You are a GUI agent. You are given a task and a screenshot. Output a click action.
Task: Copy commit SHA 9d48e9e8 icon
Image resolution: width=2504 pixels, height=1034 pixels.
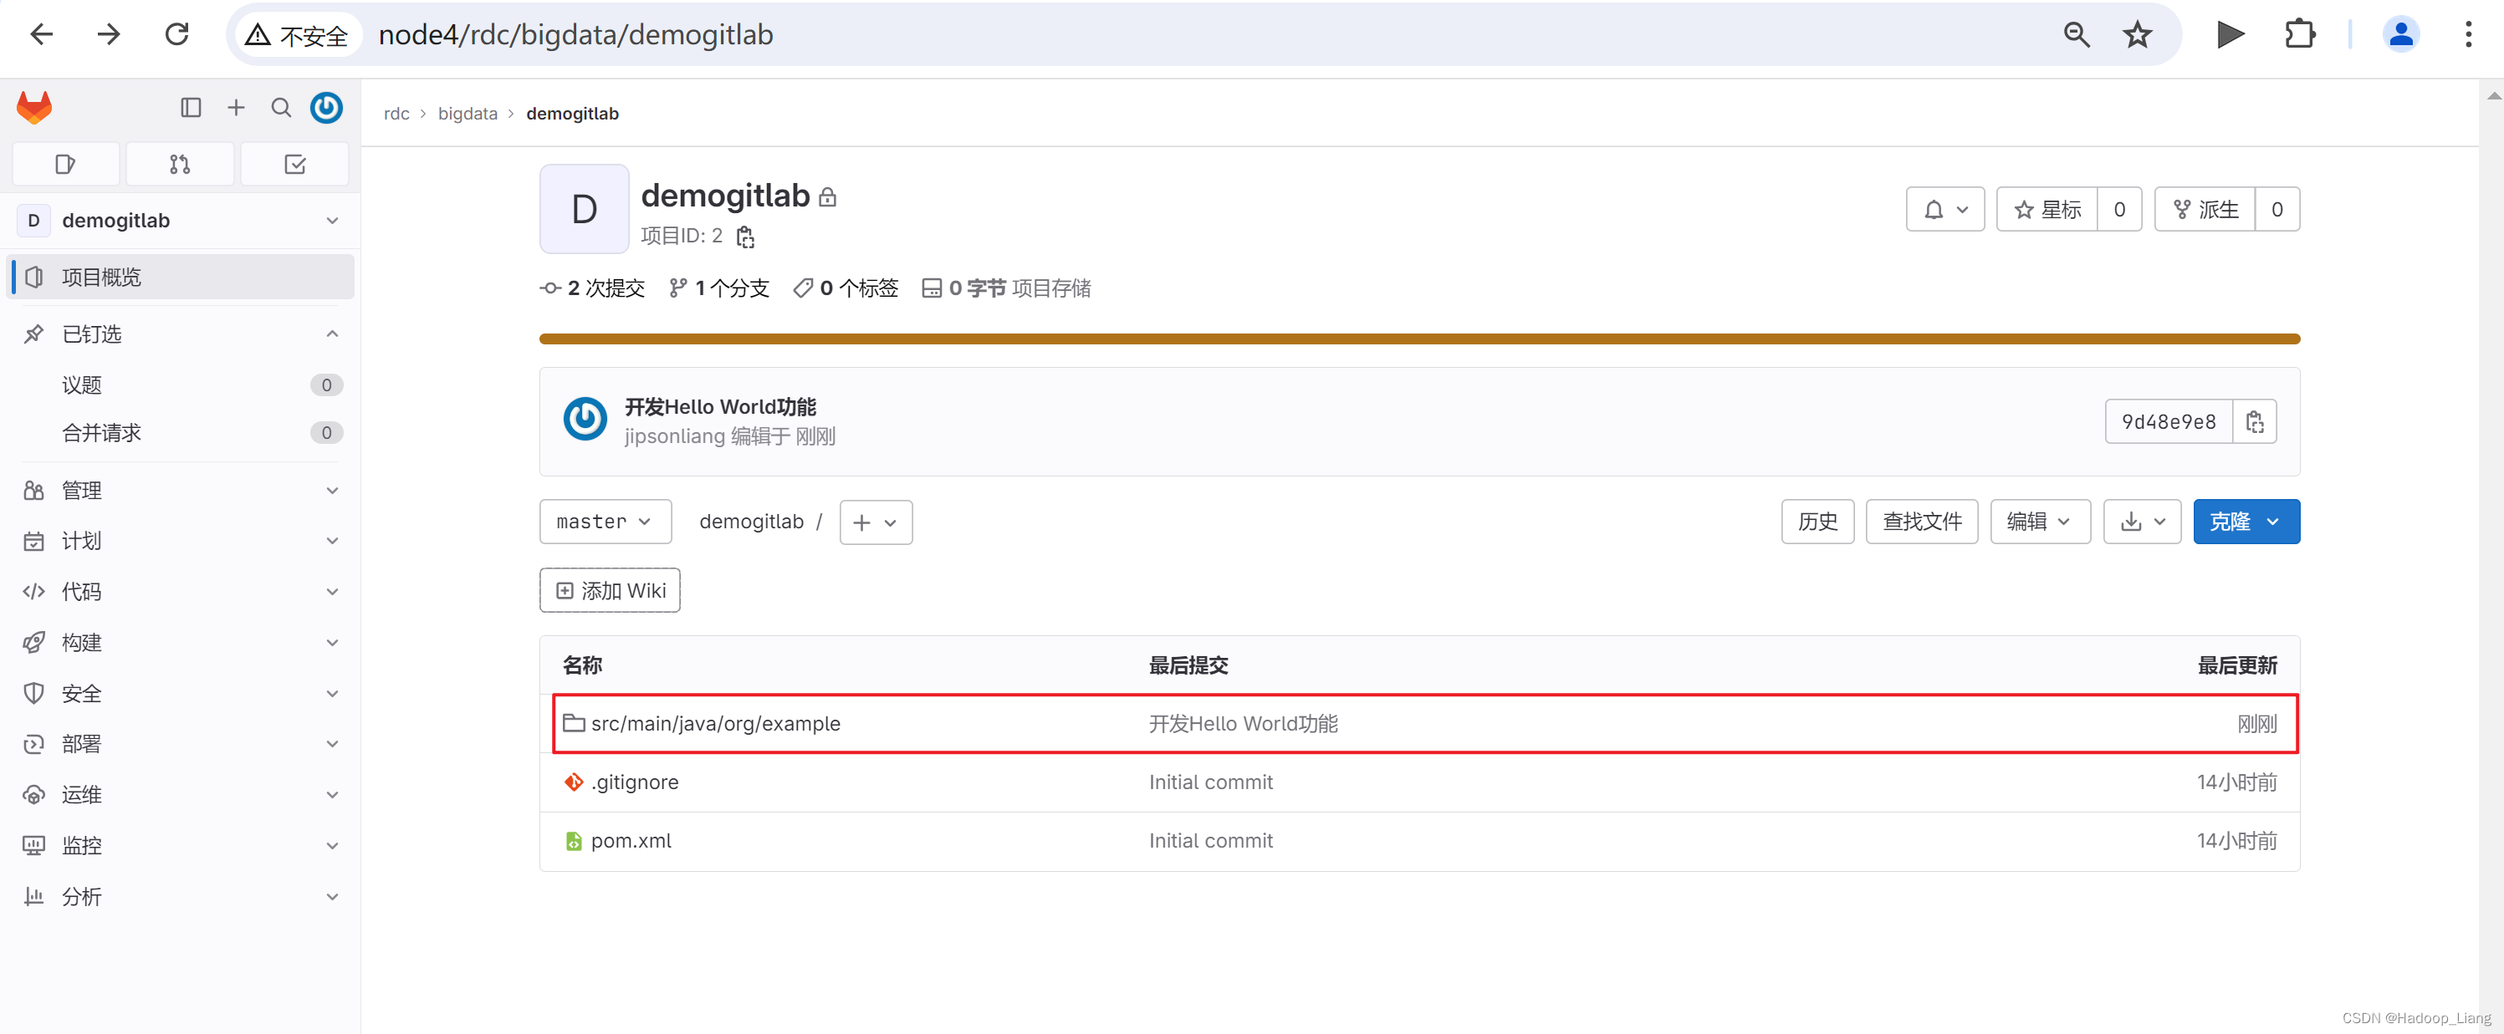[2254, 422]
